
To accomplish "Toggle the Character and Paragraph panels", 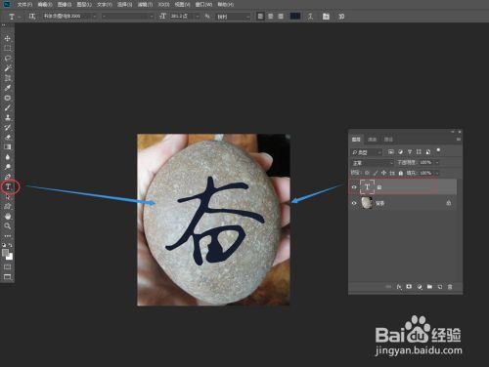I will coord(326,17).
